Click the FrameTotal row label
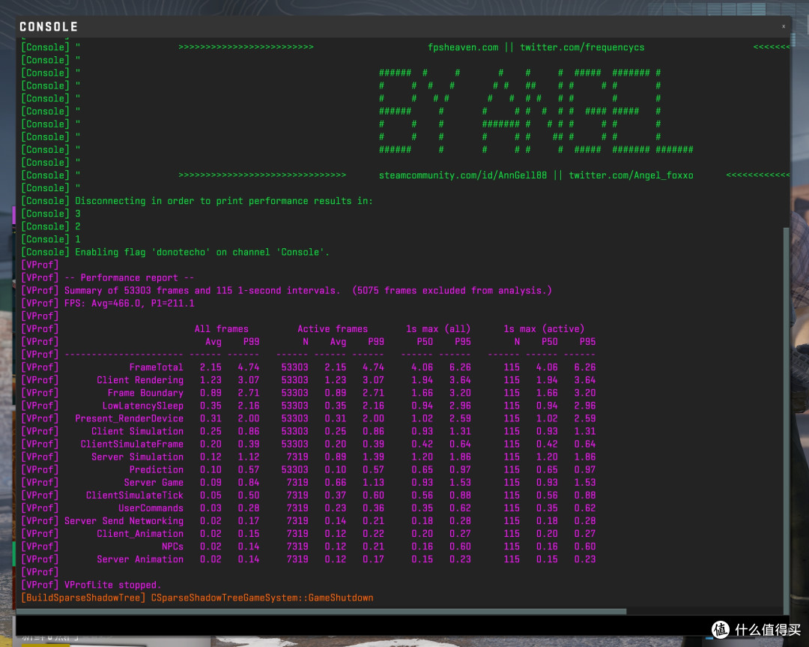The width and height of the screenshot is (809, 647). [x=157, y=367]
